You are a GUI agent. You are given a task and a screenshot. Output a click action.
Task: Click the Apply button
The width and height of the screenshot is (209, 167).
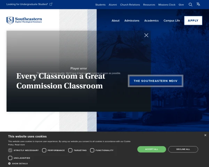point(193,21)
